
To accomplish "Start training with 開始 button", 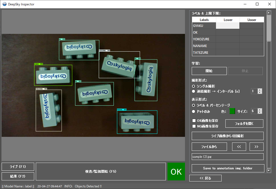I will point(209,71).
